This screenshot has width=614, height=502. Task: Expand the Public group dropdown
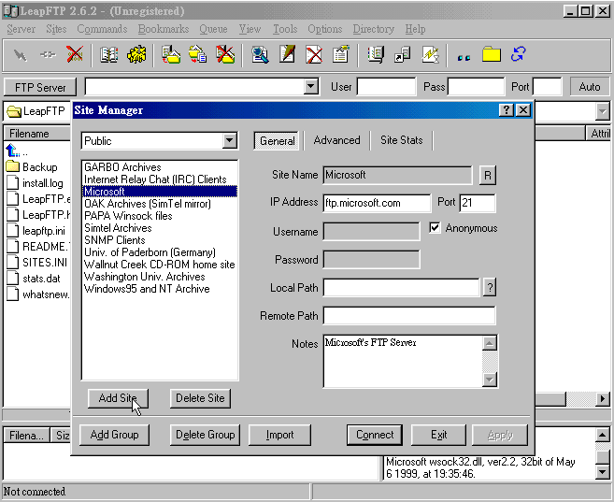pyautogui.click(x=230, y=140)
